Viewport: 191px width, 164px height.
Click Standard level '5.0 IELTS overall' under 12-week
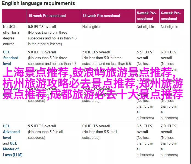96,52
